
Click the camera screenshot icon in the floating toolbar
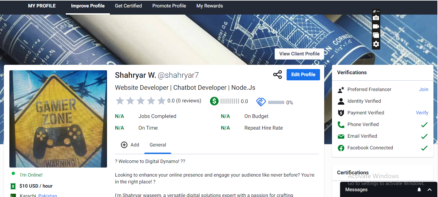point(376,18)
